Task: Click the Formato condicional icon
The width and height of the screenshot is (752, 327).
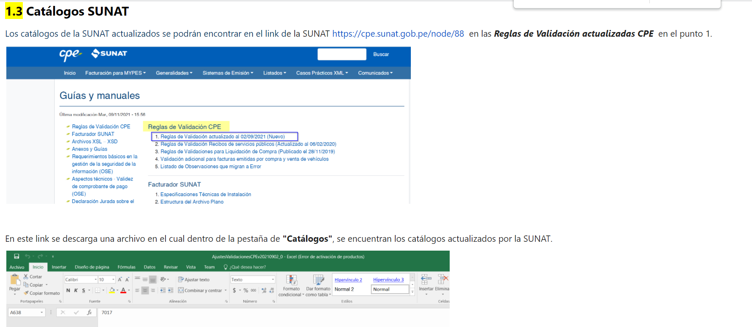Action: (291, 280)
